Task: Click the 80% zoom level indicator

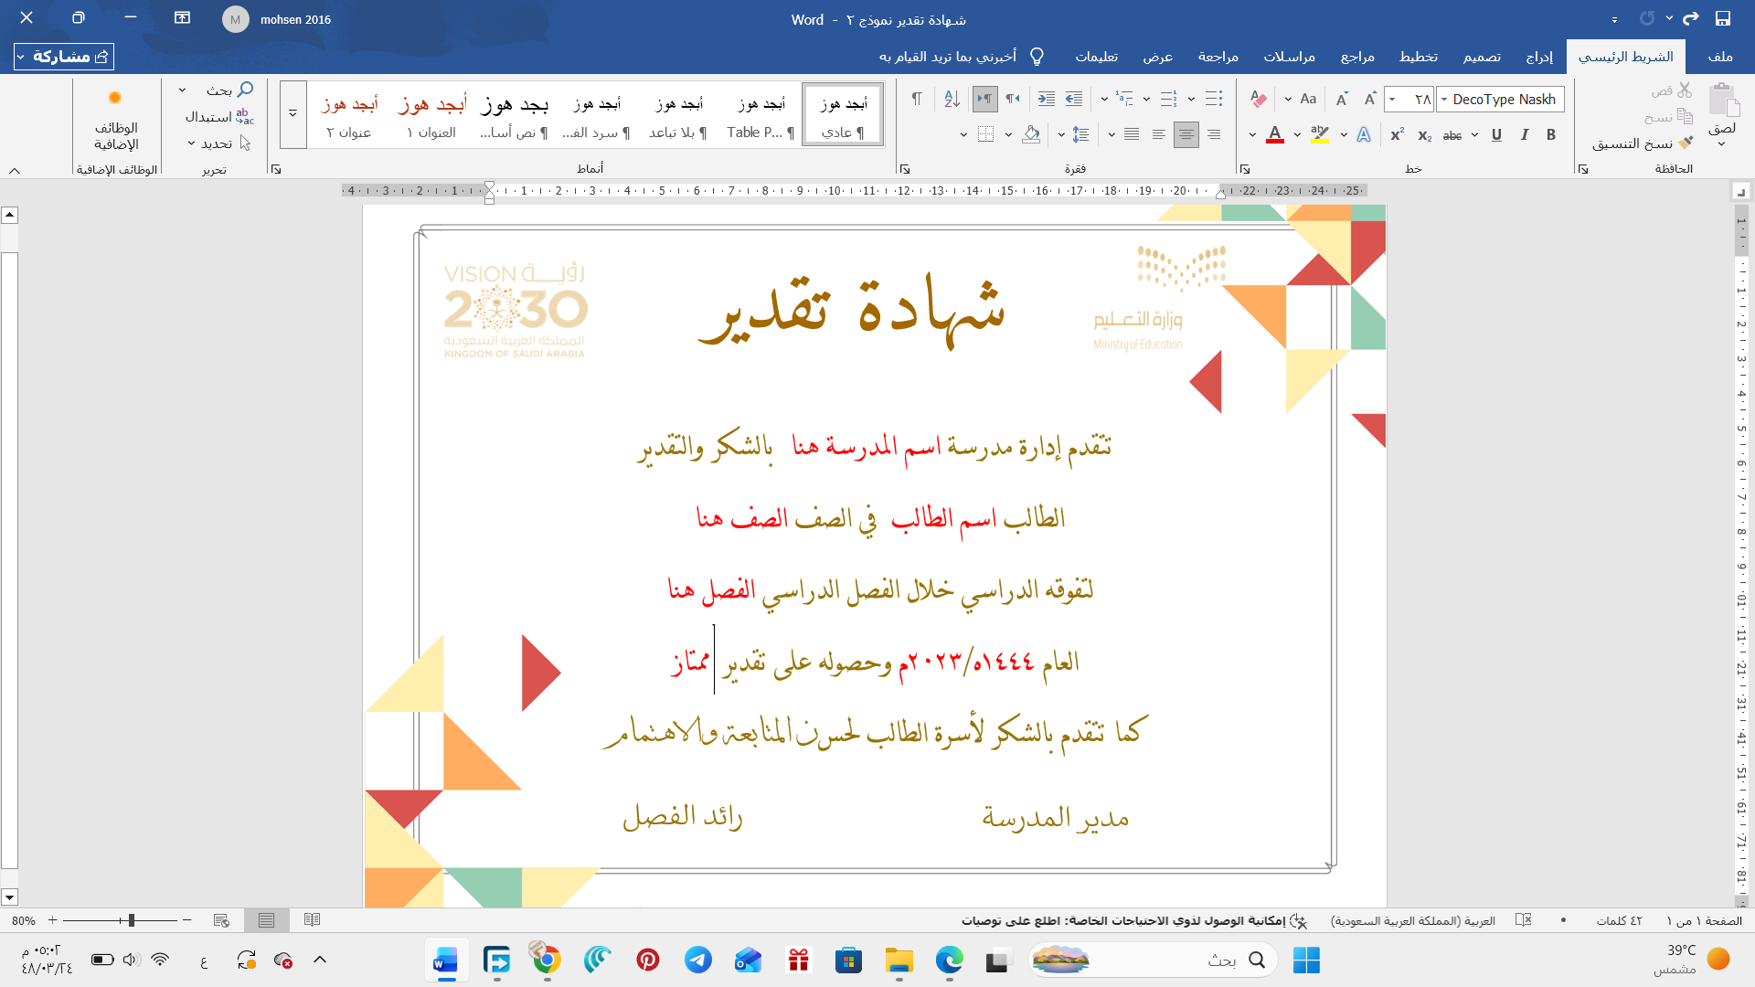Action: [x=25, y=920]
